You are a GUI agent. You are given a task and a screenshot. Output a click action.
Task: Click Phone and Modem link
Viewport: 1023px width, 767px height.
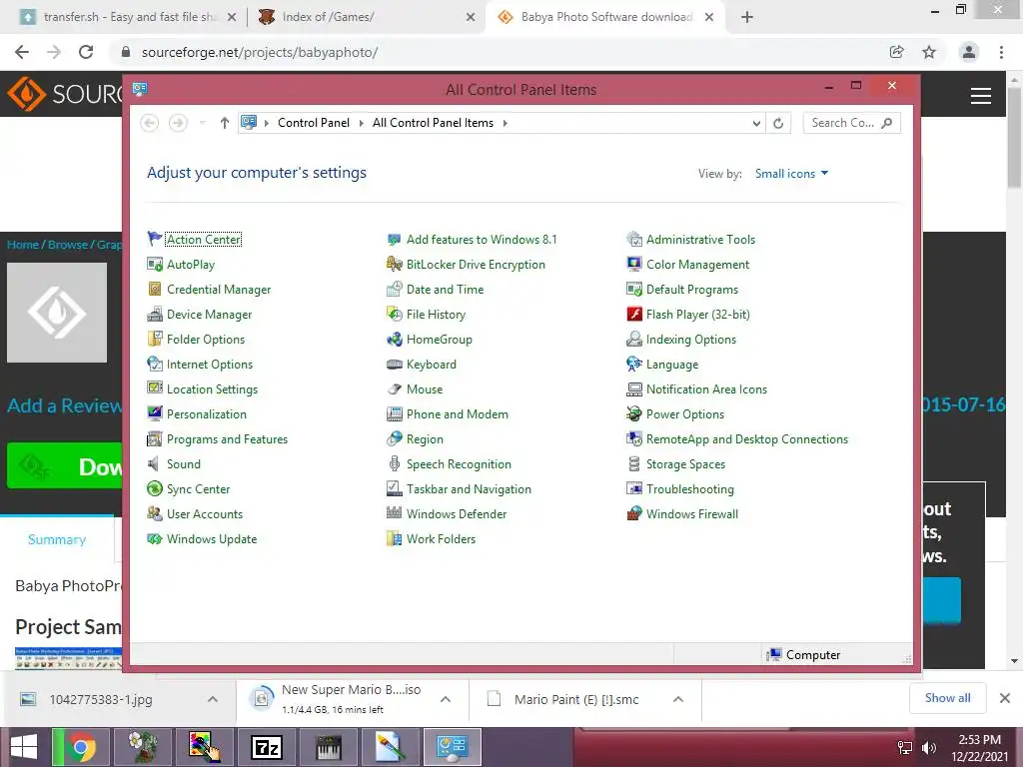tap(458, 414)
